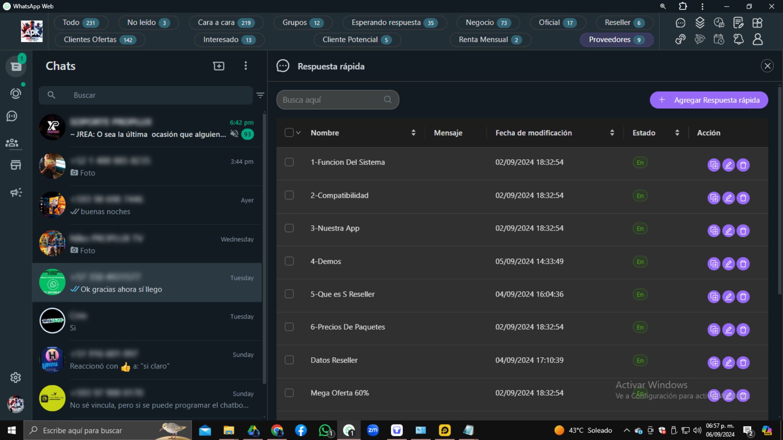Click Agregar Respuesta rápida

[708, 100]
